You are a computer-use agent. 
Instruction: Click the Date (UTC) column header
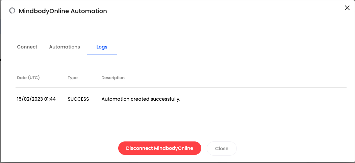click(x=28, y=78)
